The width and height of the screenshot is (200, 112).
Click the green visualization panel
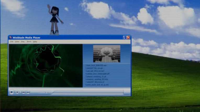click(46, 66)
